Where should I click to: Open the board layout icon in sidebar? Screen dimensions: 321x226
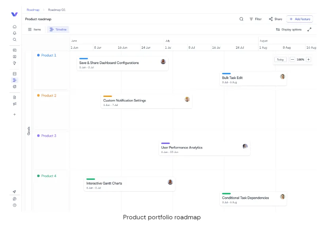(15, 74)
